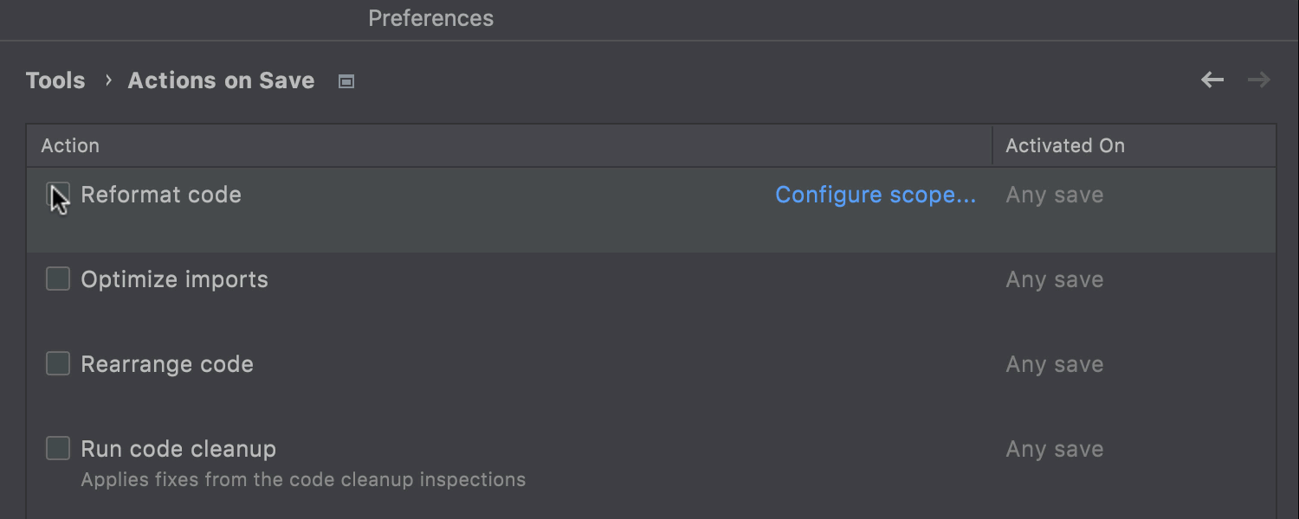Expand 'Any save' option for Optimize imports
1299x519 pixels.
click(1054, 279)
